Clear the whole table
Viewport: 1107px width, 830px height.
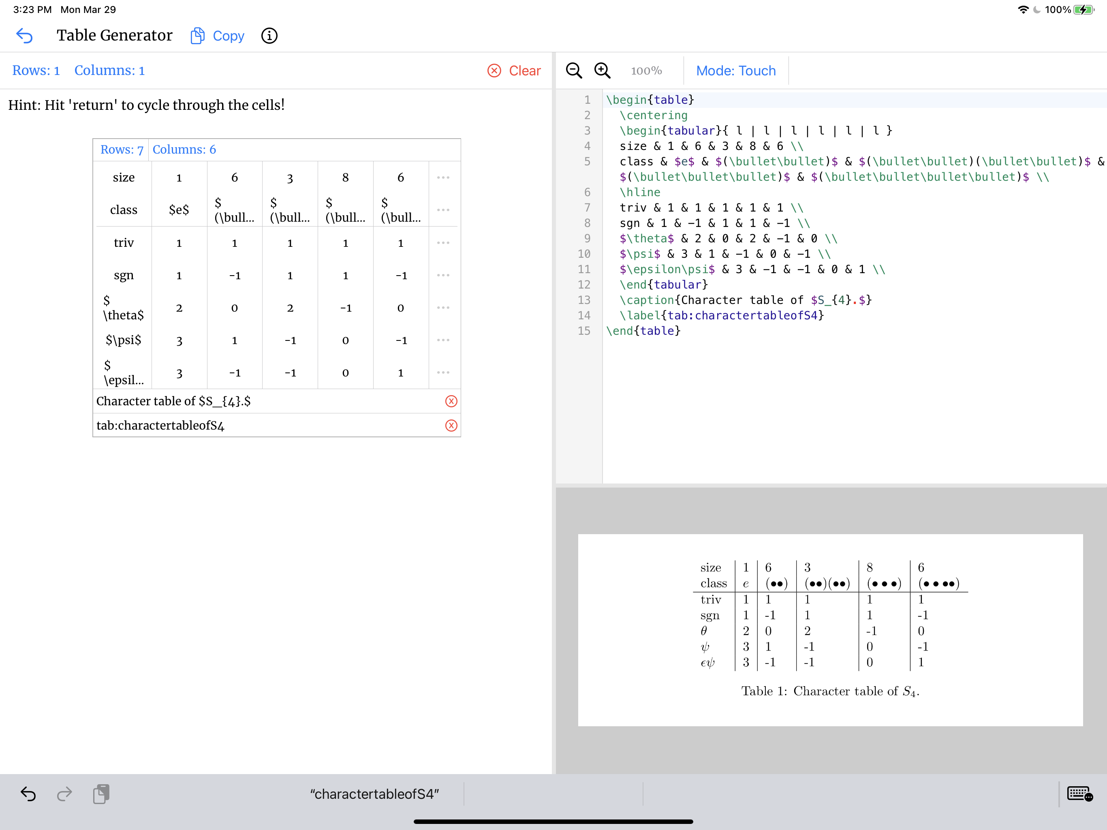pos(514,71)
